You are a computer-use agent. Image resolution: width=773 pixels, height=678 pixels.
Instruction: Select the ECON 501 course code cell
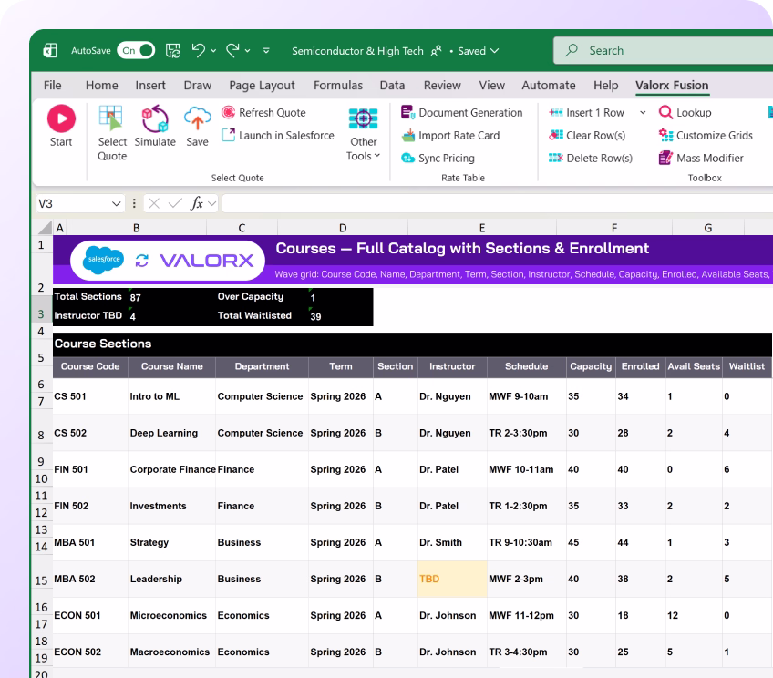click(90, 615)
